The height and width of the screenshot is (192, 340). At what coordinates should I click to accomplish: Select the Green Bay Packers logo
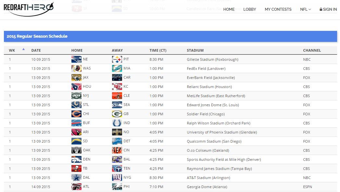pyautogui.click(x=117, y=114)
